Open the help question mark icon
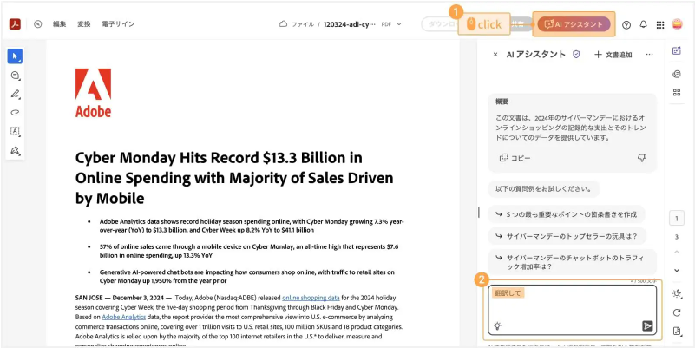Image resolution: width=695 pixels, height=348 pixels. [626, 25]
